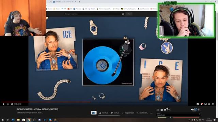This screenshot has height=122, width=218.
Task: Open the Windows Start menu
Action: (2, 120)
